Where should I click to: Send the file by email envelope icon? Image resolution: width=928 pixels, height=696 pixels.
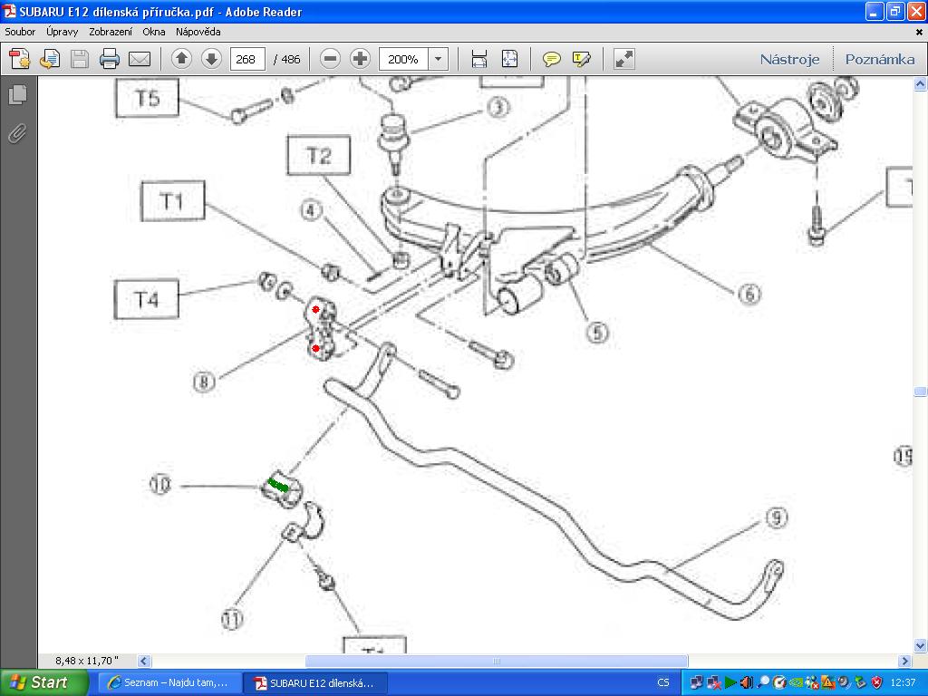point(140,59)
